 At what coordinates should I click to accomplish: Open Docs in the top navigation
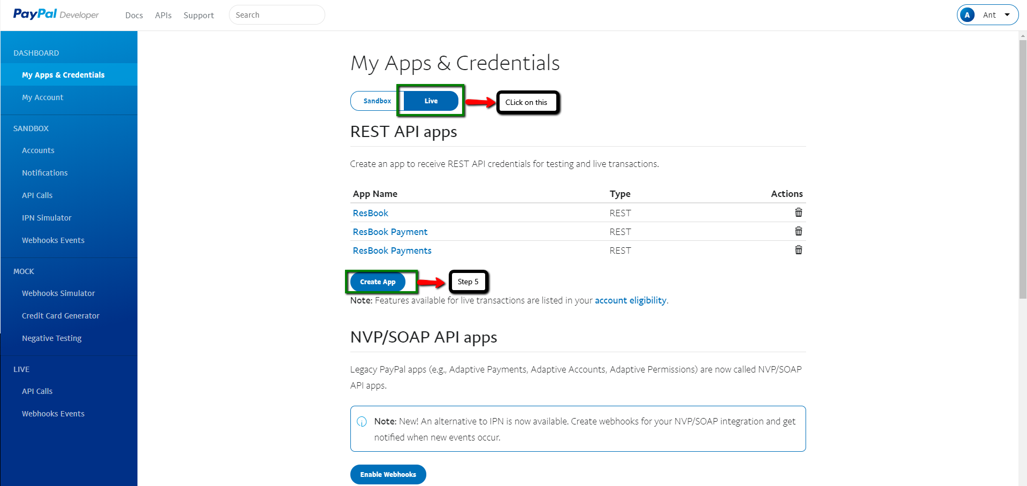[134, 16]
